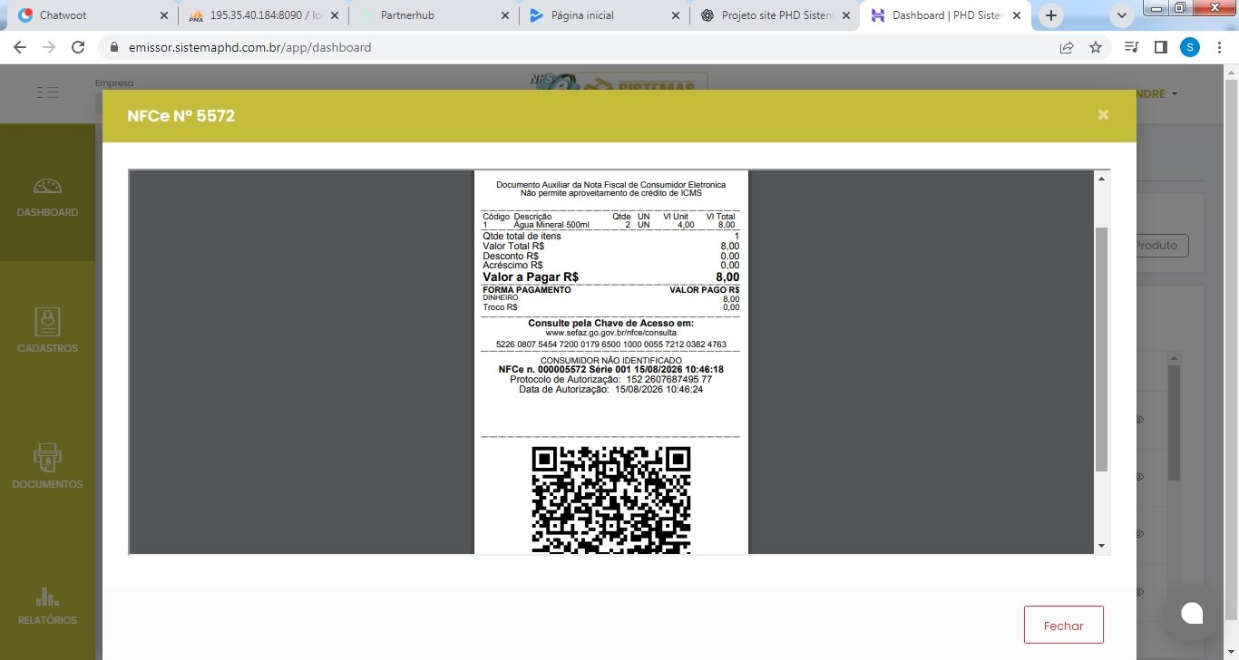This screenshot has height=660, width=1239.
Task: Close the Projeto site PHD Sistemas tab
Action: pos(845,15)
